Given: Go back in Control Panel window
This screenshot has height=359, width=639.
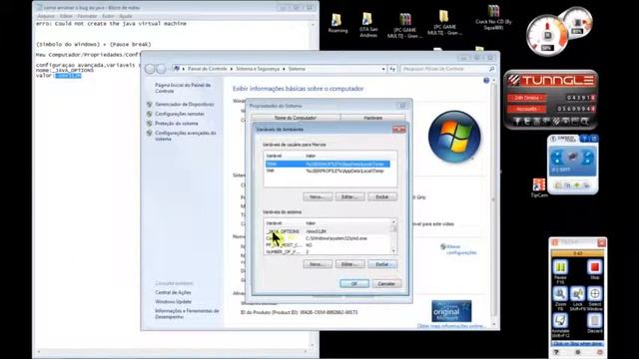Looking at the screenshot, I should [150, 69].
